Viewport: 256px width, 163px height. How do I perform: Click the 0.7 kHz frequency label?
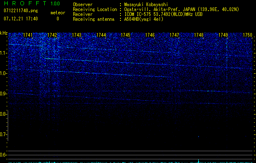coord(4,134)
